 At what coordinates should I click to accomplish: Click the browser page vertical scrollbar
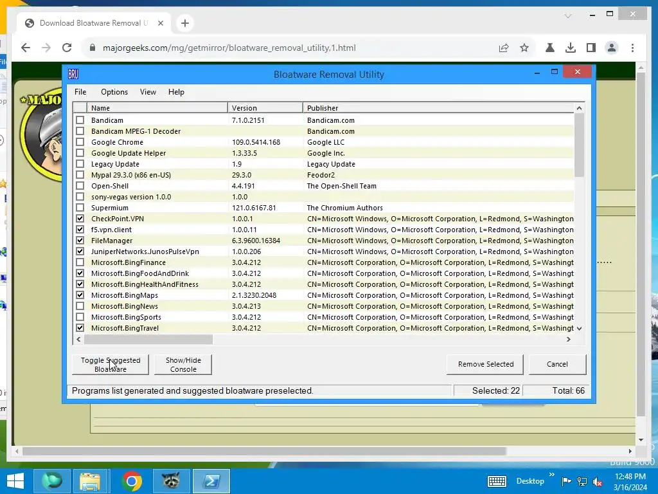(641, 244)
